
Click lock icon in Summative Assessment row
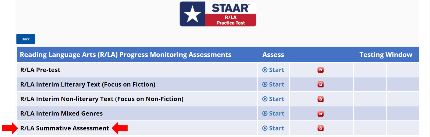321,128
